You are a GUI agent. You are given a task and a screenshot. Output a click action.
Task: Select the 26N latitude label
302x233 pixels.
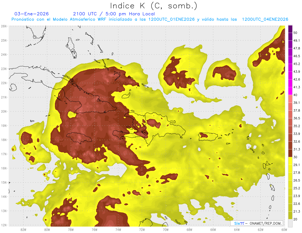pos(4,26)
